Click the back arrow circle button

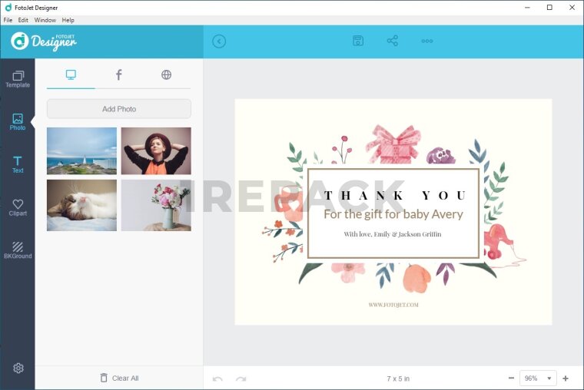pyautogui.click(x=219, y=41)
